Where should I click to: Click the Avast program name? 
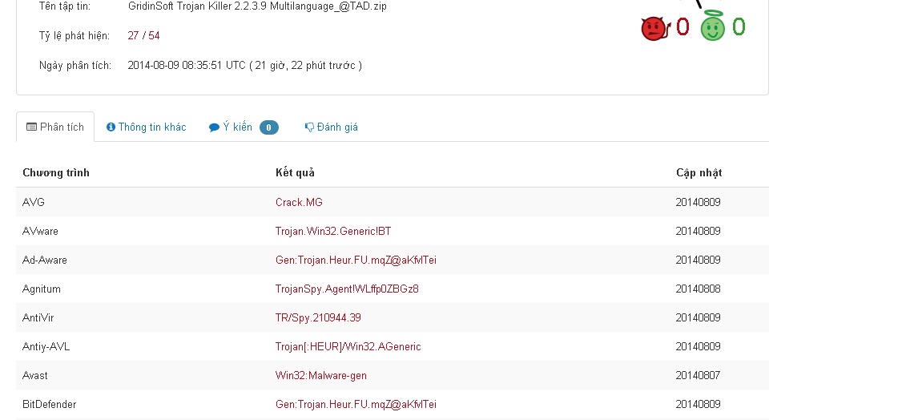(x=35, y=376)
